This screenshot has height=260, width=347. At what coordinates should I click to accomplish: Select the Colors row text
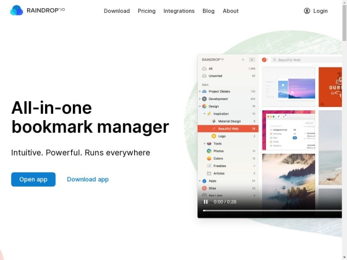(x=218, y=158)
